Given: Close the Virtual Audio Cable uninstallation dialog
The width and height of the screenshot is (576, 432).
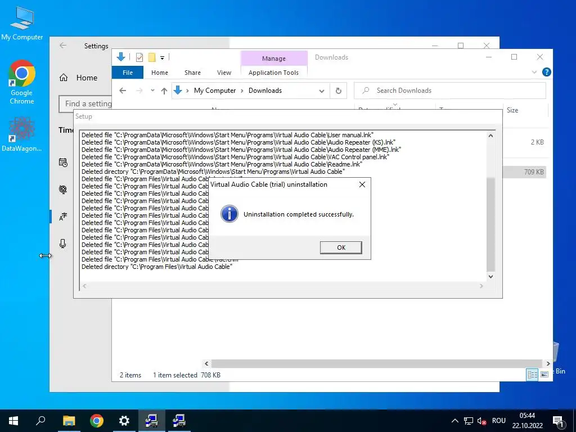Looking at the screenshot, I should tap(362, 184).
